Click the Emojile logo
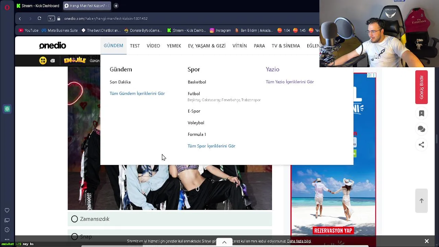This screenshot has width=439, height=247. (x=75, y=61)
